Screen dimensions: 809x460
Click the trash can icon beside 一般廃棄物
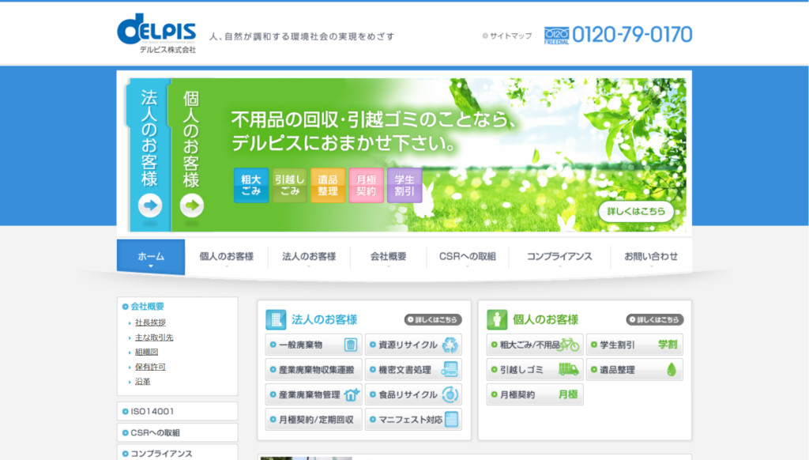point(351,345)
